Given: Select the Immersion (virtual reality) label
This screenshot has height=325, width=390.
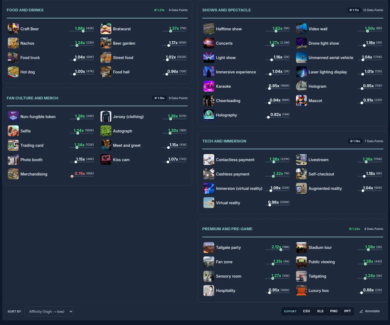Looking at the screenshot, I should (x=239, y=188).
